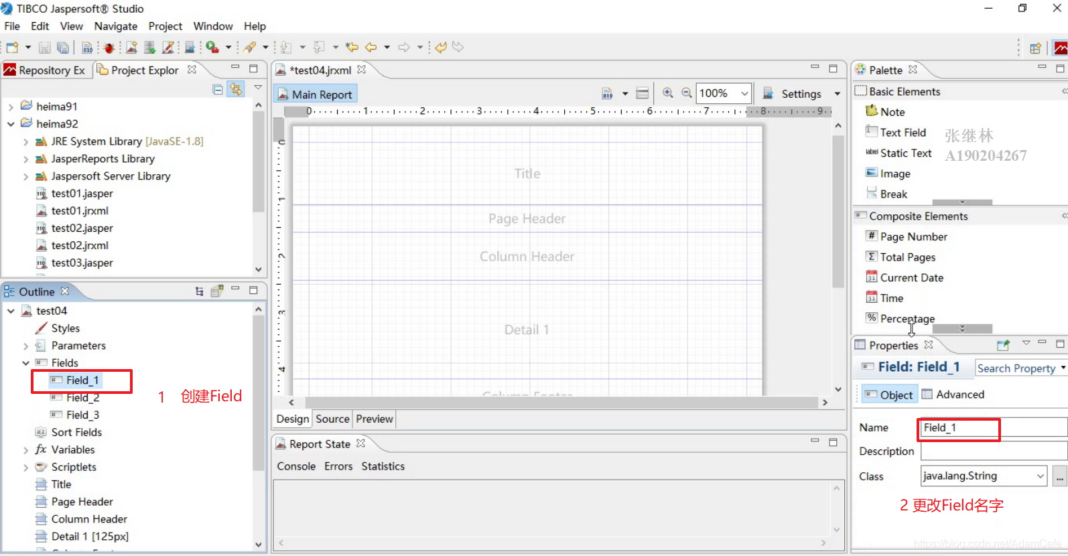Click the Description input field

[994, 451]
